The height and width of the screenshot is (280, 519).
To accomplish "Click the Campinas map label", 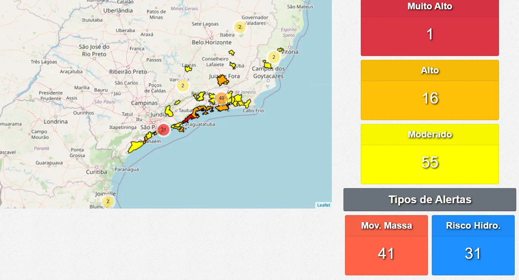I will click(144, 103).
